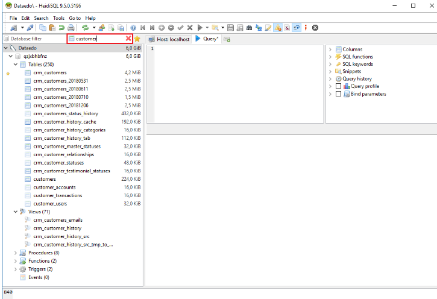The image size is (437, 299).
Task: Open the User manager icon
Action: [102, 28]
